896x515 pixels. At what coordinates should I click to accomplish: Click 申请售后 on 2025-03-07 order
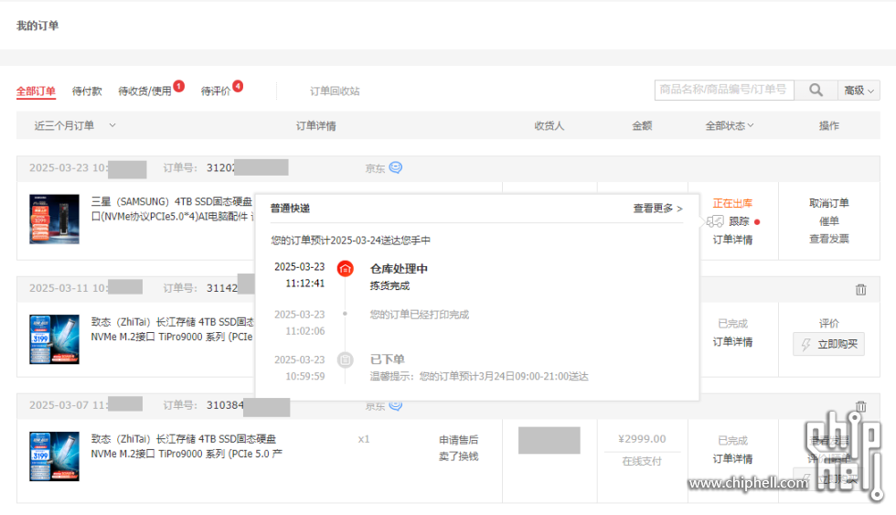(x=458, y=440)
